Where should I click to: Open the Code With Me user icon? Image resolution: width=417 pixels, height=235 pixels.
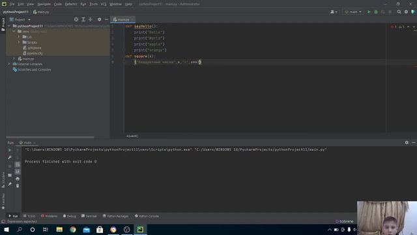point(333,12)
